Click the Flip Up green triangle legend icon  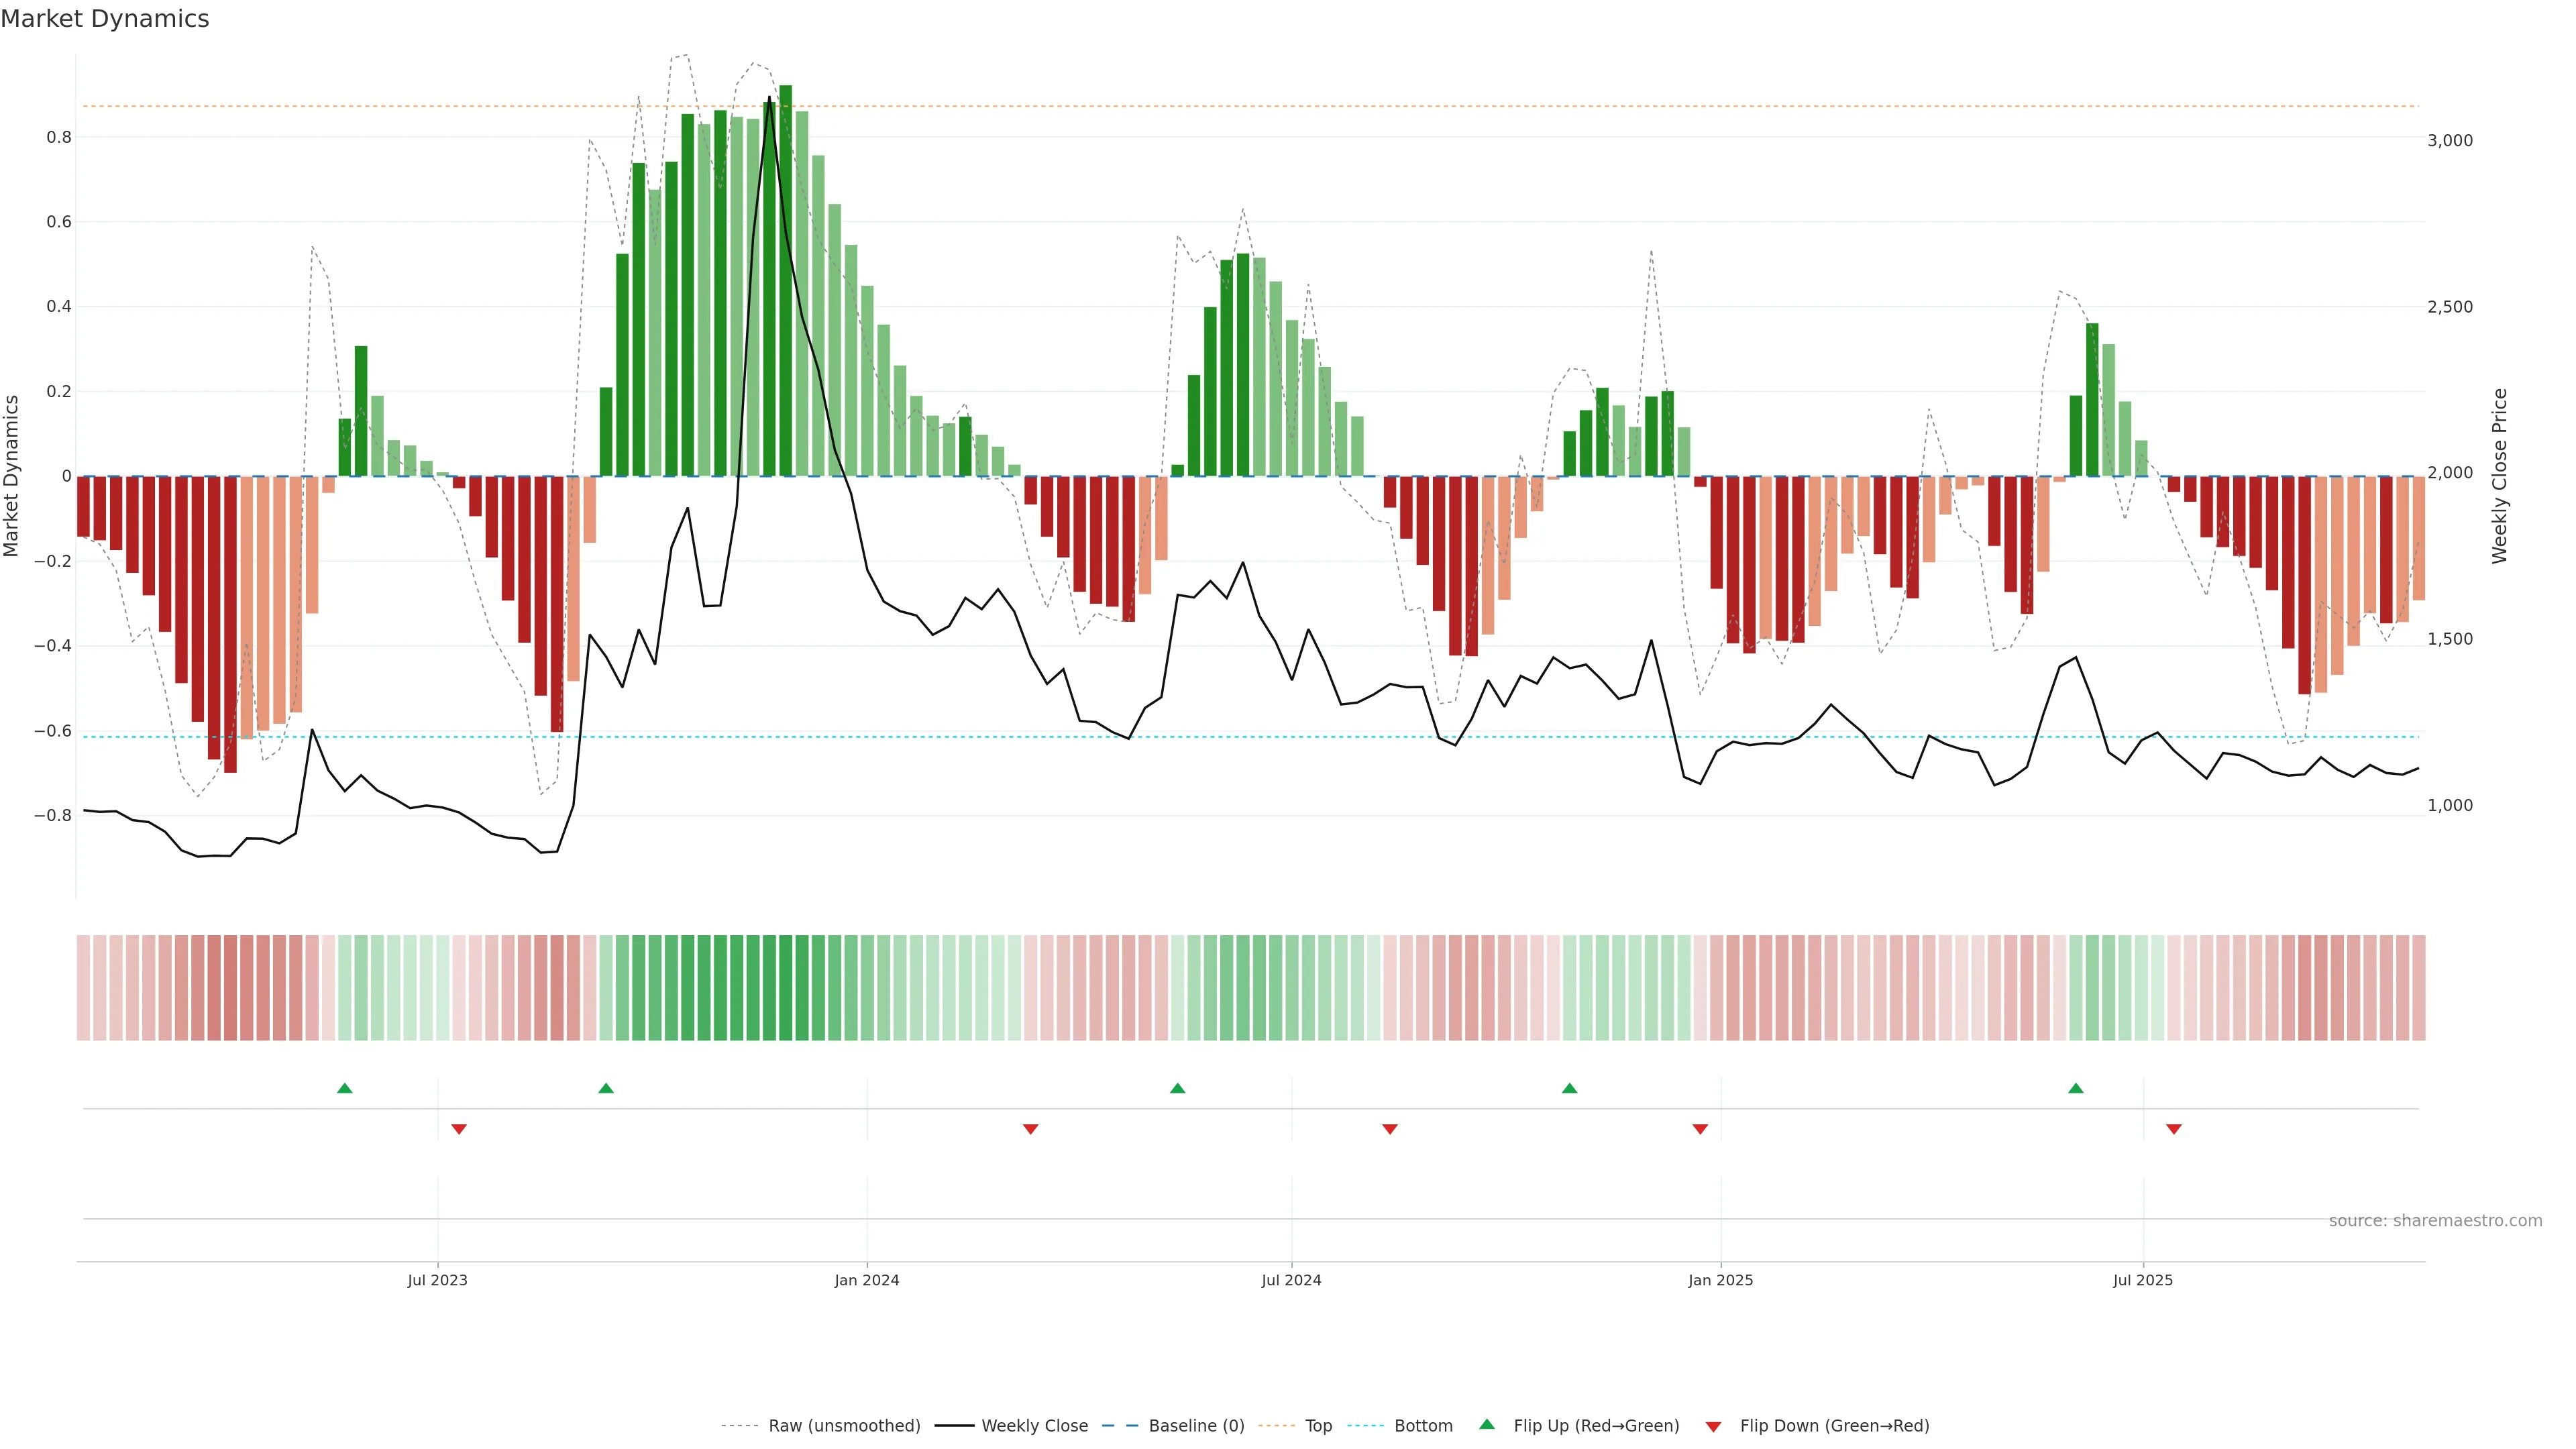coord(1487,1424)
